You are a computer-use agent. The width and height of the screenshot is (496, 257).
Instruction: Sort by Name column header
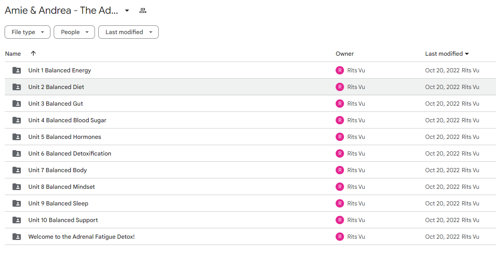pyautogui.click(x=13, y=54)
